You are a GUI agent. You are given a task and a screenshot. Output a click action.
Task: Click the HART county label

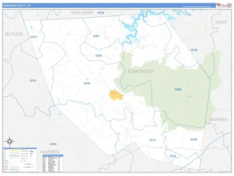click(221, 22)
